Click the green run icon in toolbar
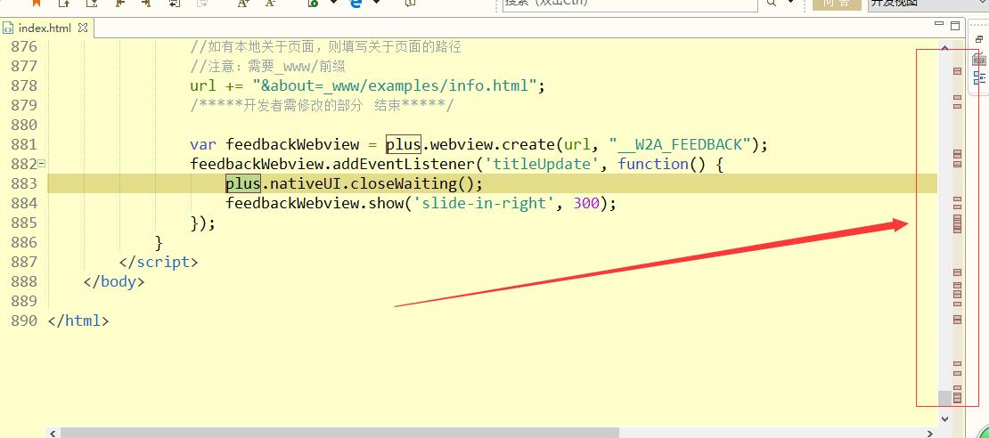The image size is (989, 438). (313, 4)
